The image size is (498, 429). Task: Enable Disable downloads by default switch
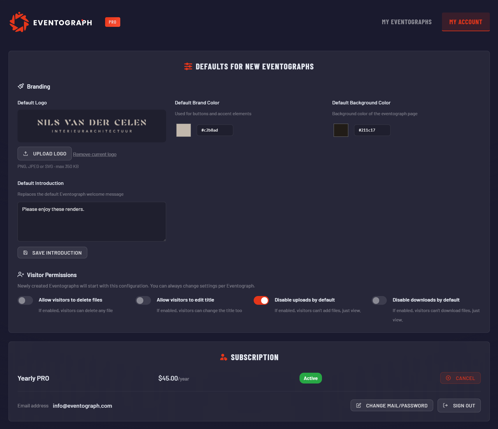pyautogui.click(x=379, y=300)
